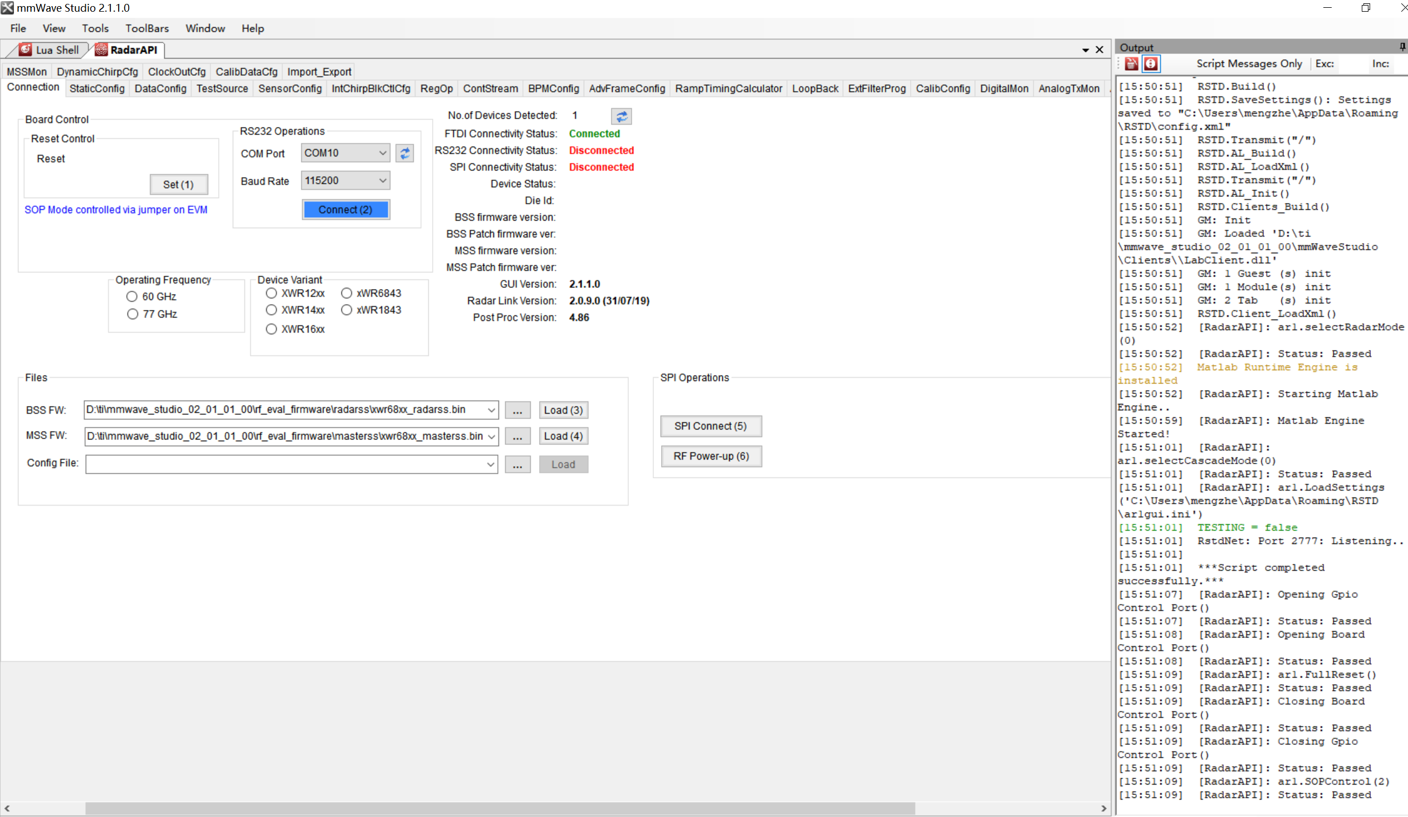Switch to the Lua Shell tab

49,50
